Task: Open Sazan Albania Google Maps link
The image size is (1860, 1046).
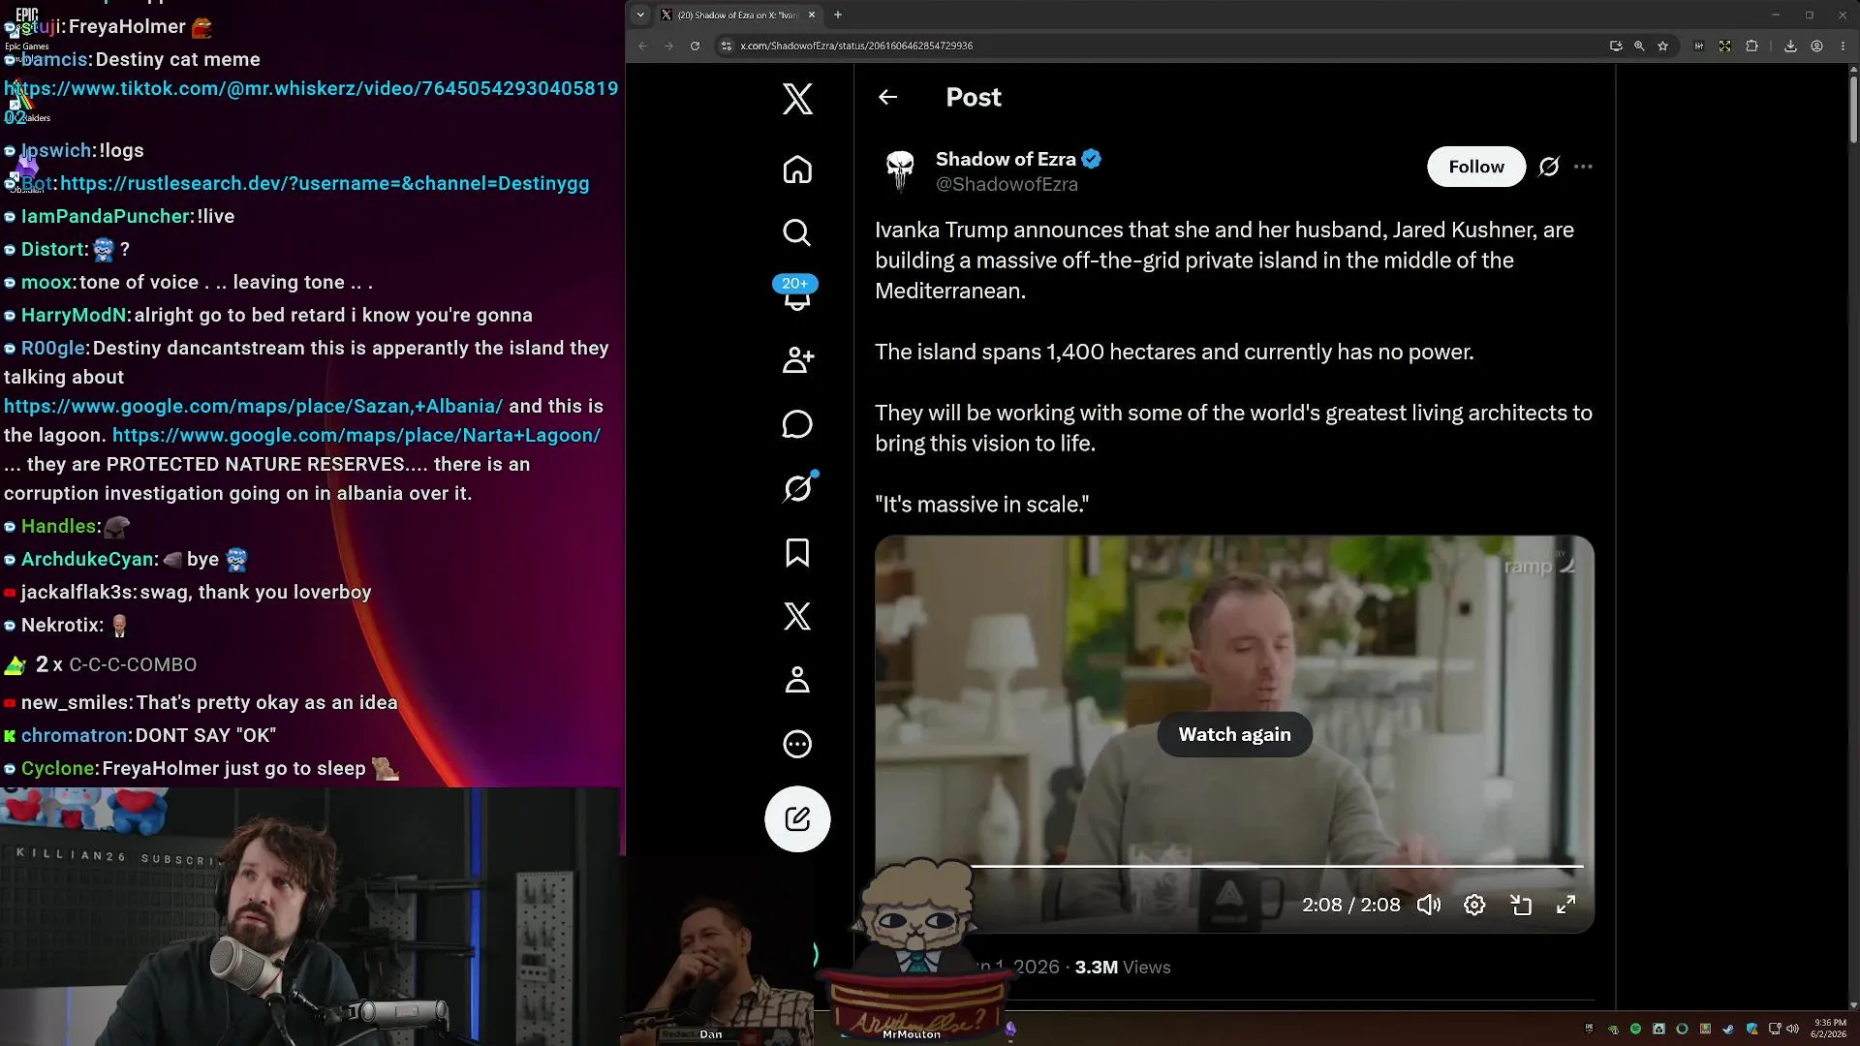Action: pos(254,406)
